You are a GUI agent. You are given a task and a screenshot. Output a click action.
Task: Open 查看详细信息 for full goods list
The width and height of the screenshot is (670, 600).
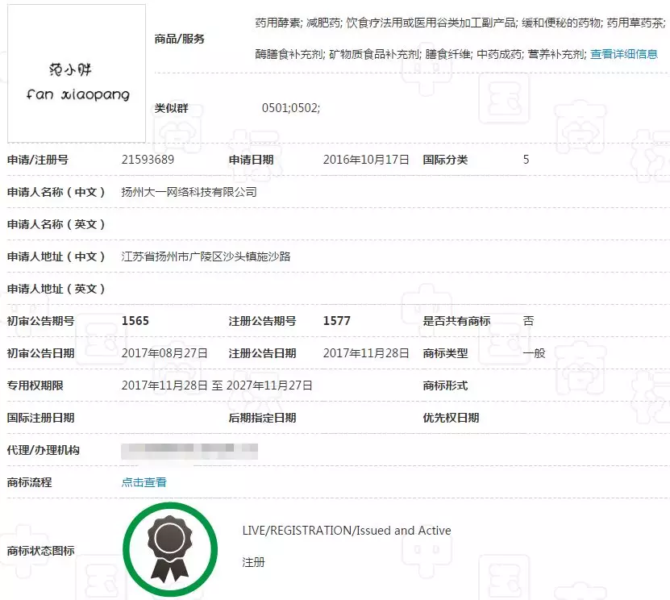(x=625, y=53)
